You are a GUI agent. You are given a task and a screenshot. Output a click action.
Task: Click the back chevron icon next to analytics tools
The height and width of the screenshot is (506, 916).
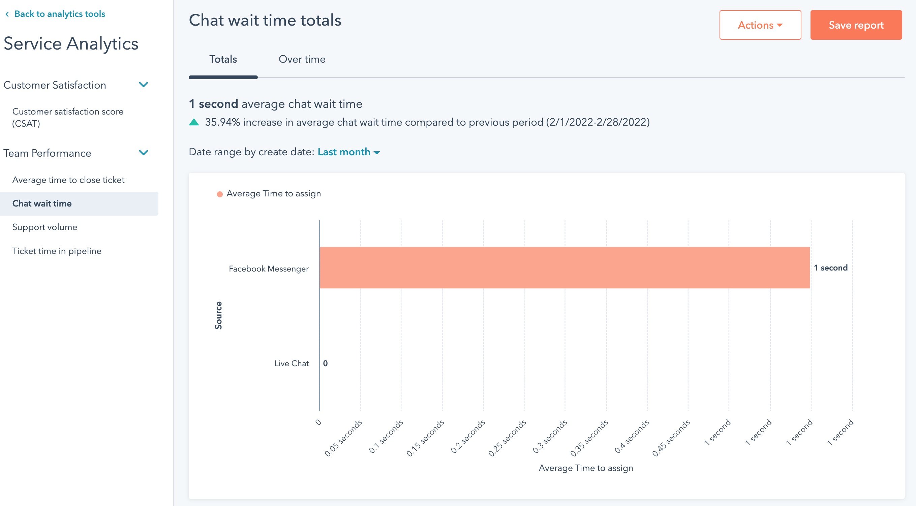click(7, 13)
